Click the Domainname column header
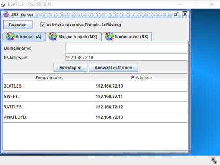Viewport: 220px width, 165px height. click(x=49, y=77)
